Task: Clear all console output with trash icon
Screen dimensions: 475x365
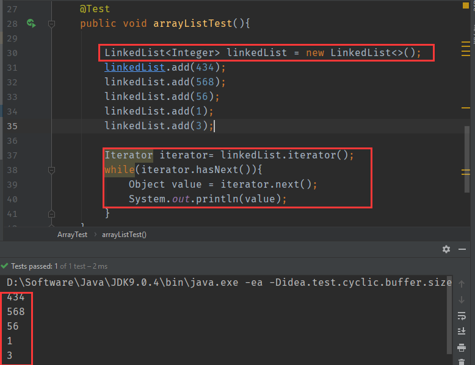Action: coord(462,362)
